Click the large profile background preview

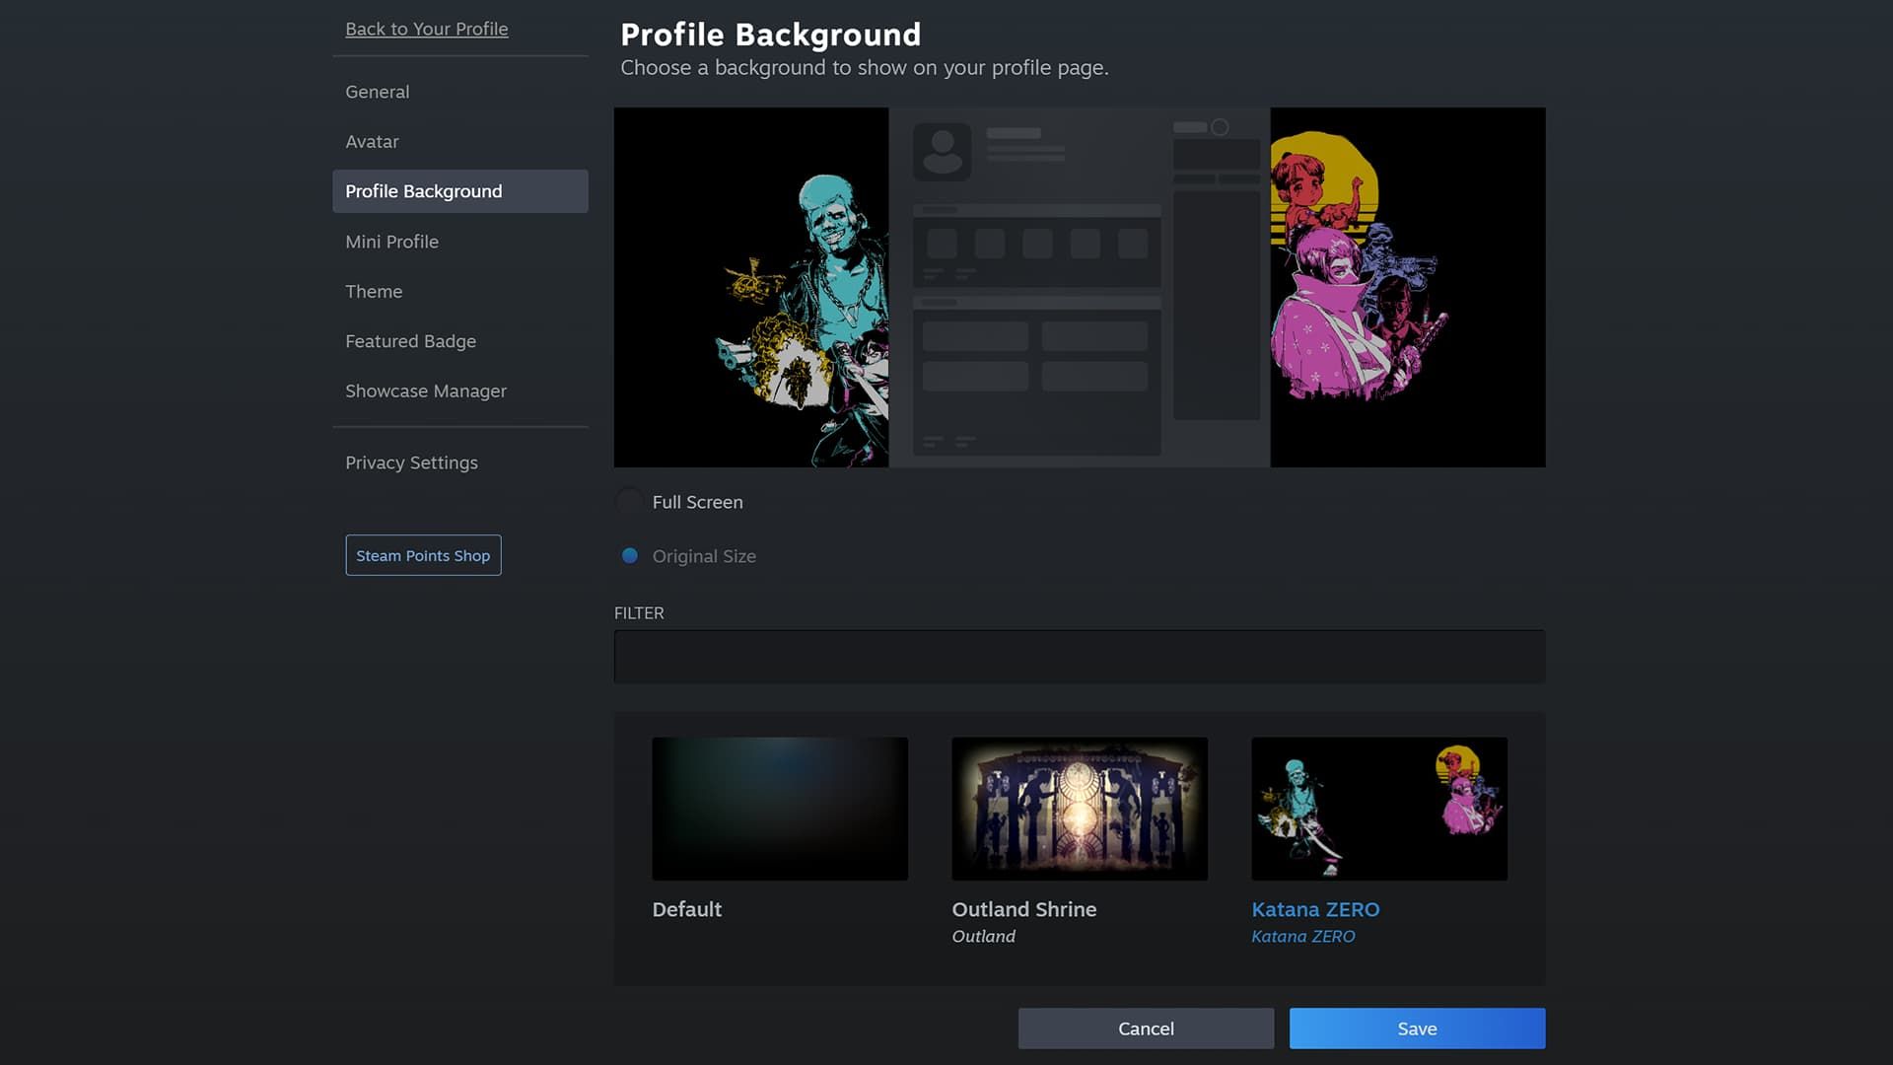click(x=1080, y=287)
